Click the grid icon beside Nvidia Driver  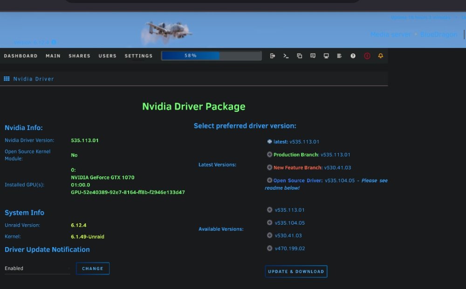pyautogui.click(x=7, y=79)
